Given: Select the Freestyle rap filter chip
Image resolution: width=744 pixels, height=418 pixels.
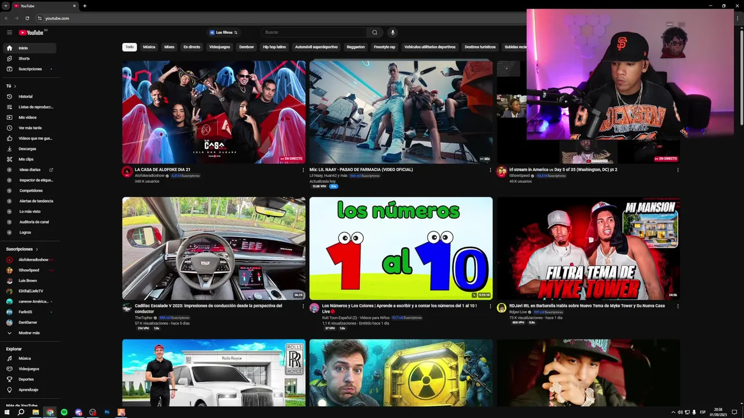Looking at the screenshot, I should pos(384,47).
